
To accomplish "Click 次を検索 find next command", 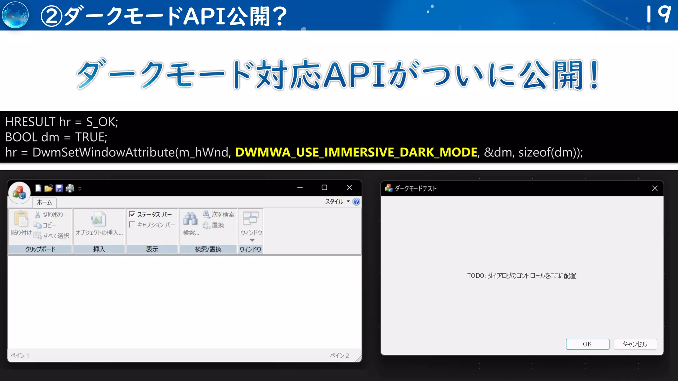I will (x=219, y=215).
